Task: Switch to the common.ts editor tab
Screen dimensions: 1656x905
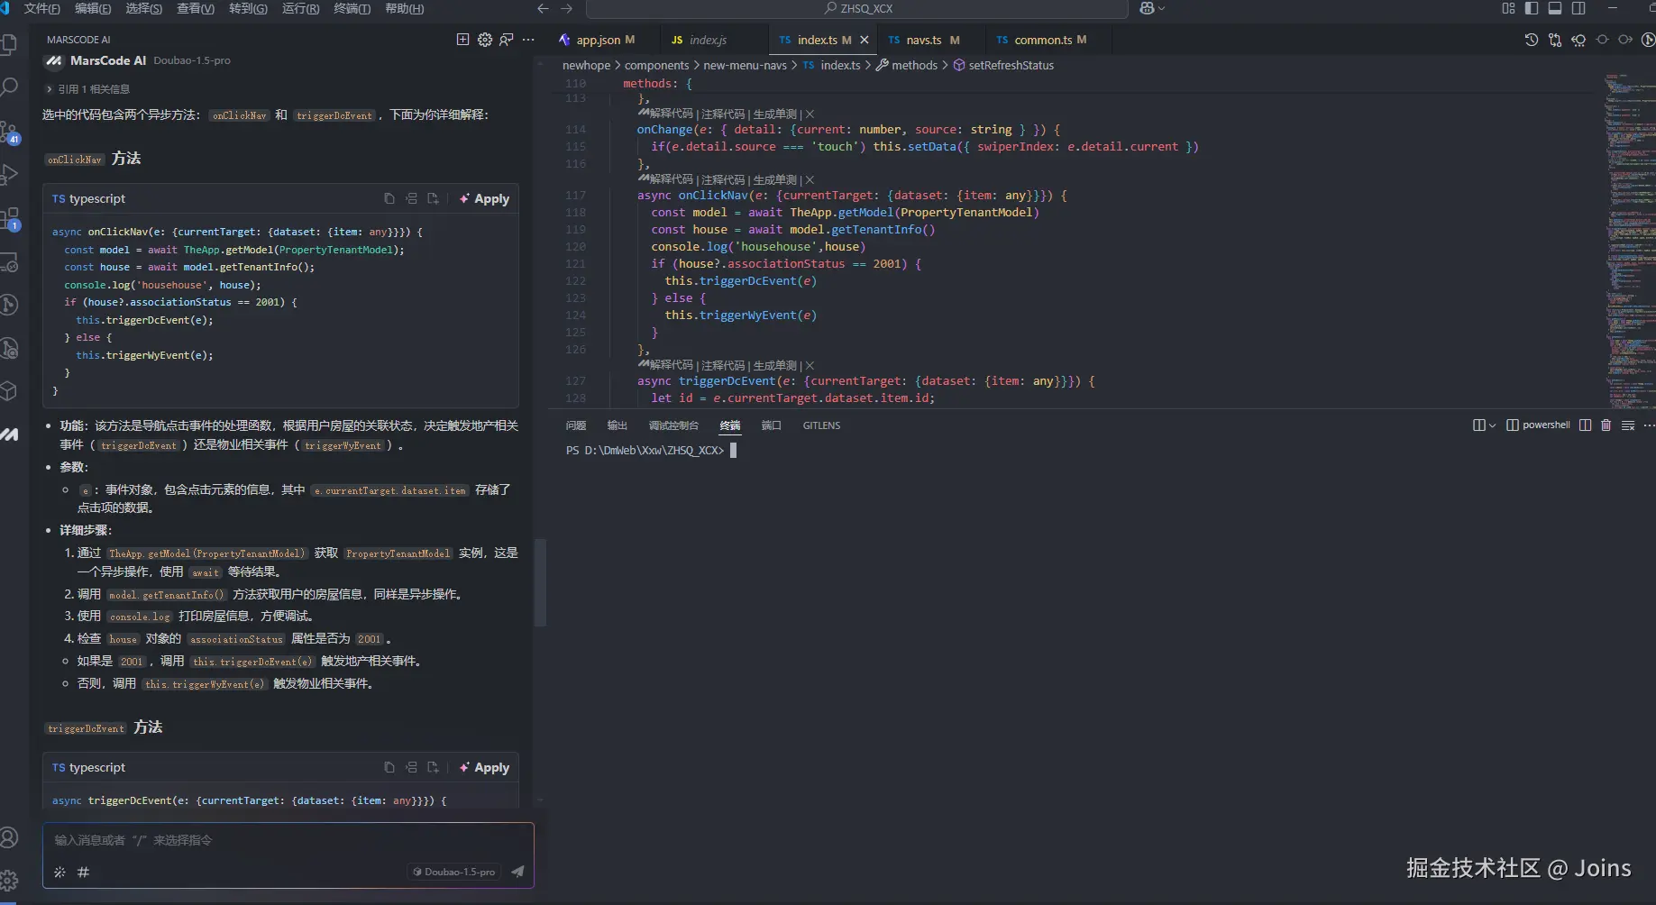Action: pos(1042,40)
